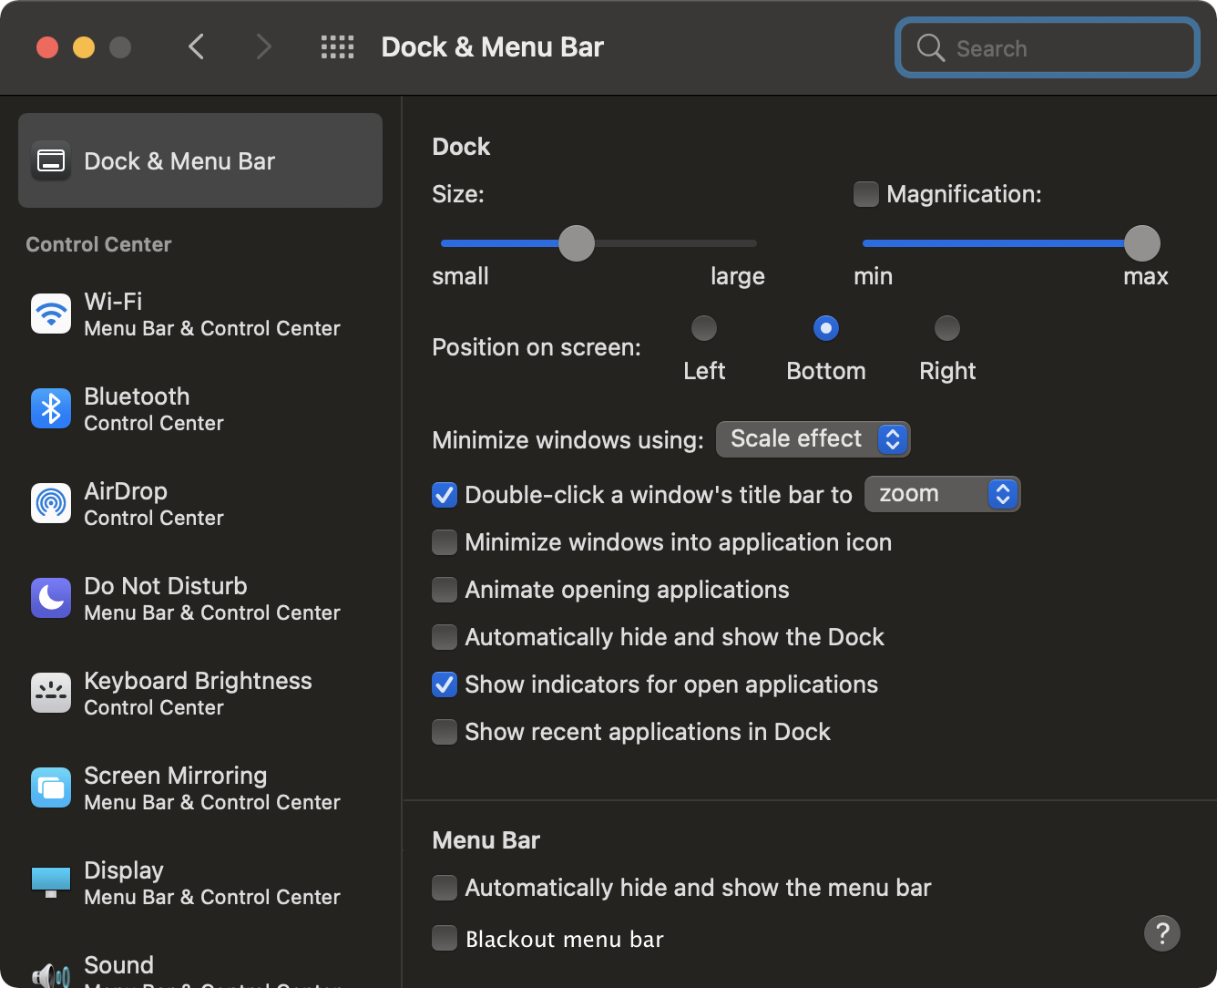Click the Dock Size slider handle
Screen dimensions: 1217x988
[x=576, y=243]
